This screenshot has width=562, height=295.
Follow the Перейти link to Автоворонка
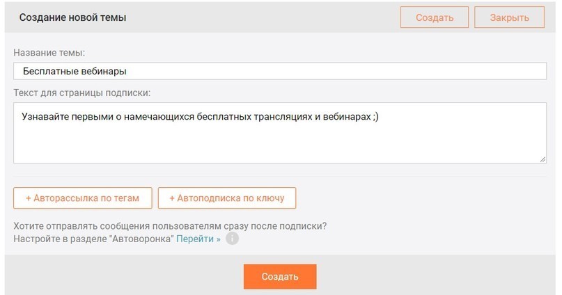point(198,239)
